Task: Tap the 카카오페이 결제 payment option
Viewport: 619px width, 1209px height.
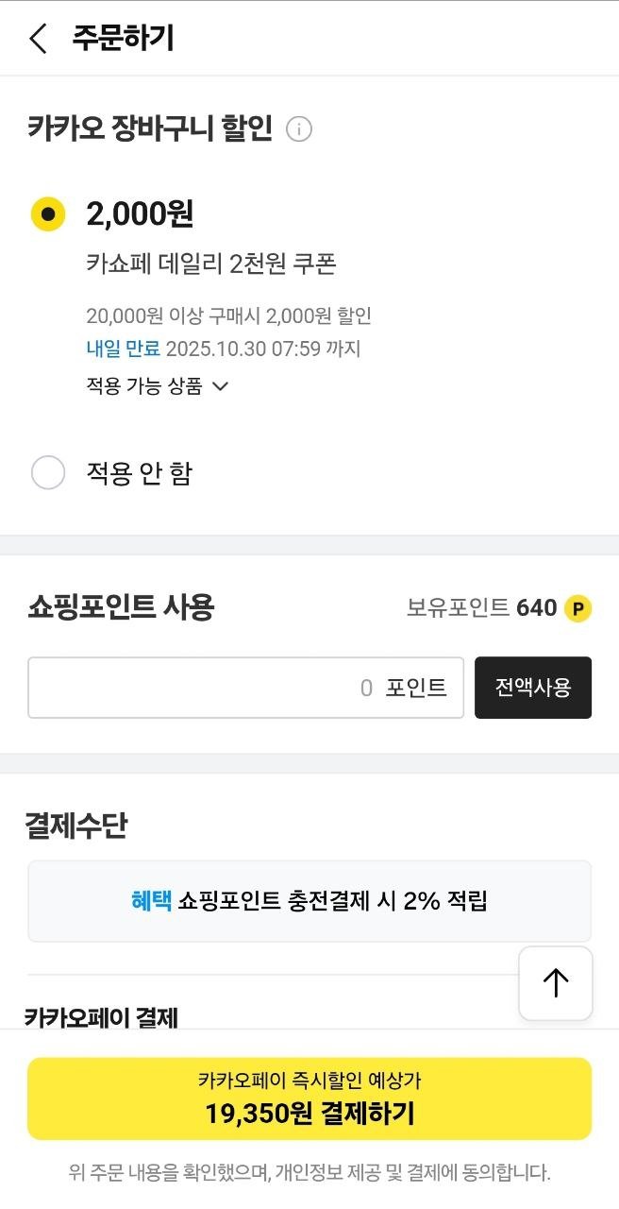Action: [101, 1016]
